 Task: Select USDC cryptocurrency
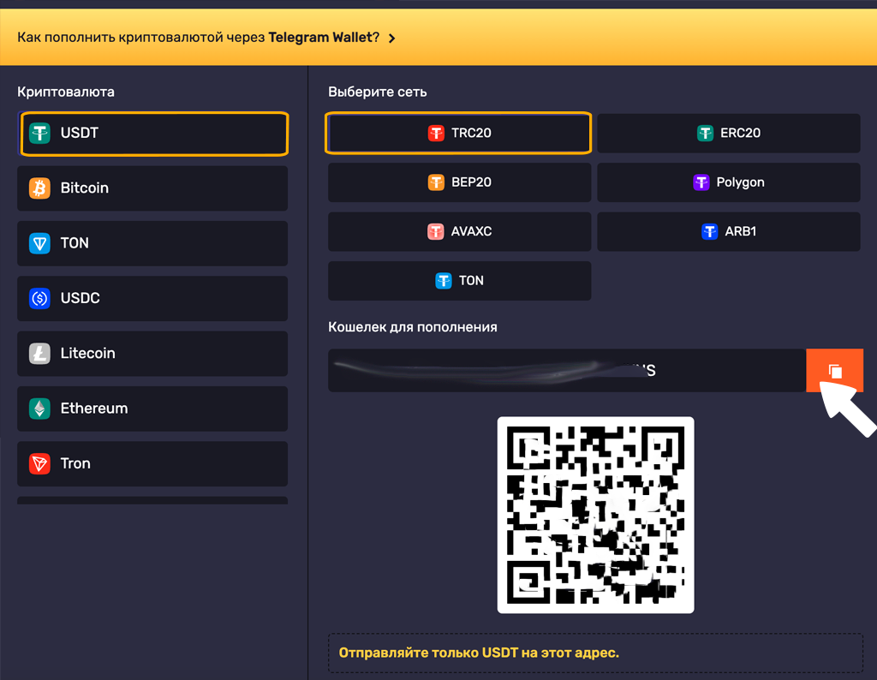[x=152, y=298]
